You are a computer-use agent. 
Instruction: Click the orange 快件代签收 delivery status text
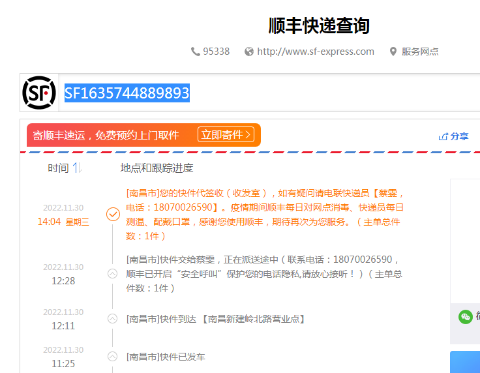(x=265, y=215)
